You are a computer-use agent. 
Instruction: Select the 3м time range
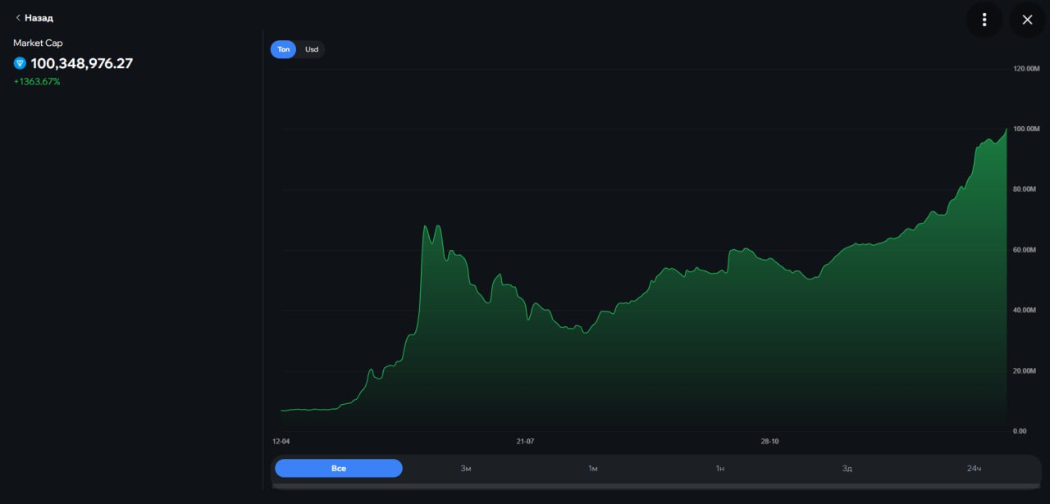coord(466,468)
